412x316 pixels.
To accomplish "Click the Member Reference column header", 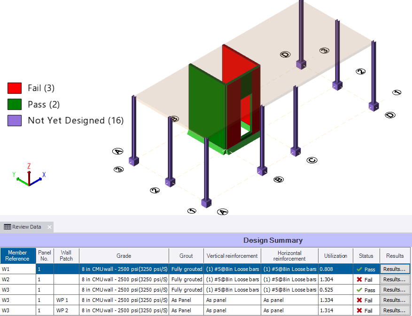I will (x=17, y=255).
